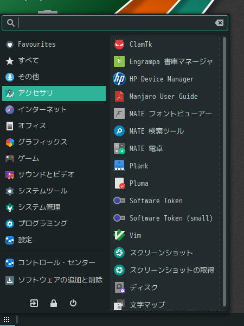Open ソフトウェアの追加と削除
The height and width of the screenshot is (326, 244).
(x=54, y=280)
